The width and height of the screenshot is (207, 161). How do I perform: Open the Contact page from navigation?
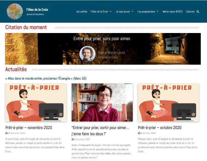tap(190, 11)
